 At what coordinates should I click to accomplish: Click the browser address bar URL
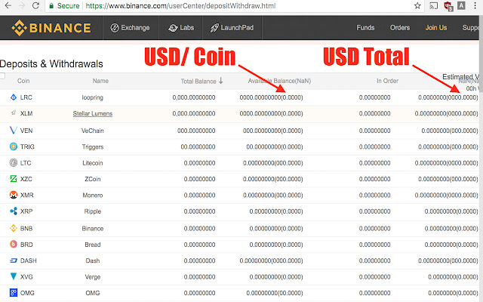coord(180,5)
